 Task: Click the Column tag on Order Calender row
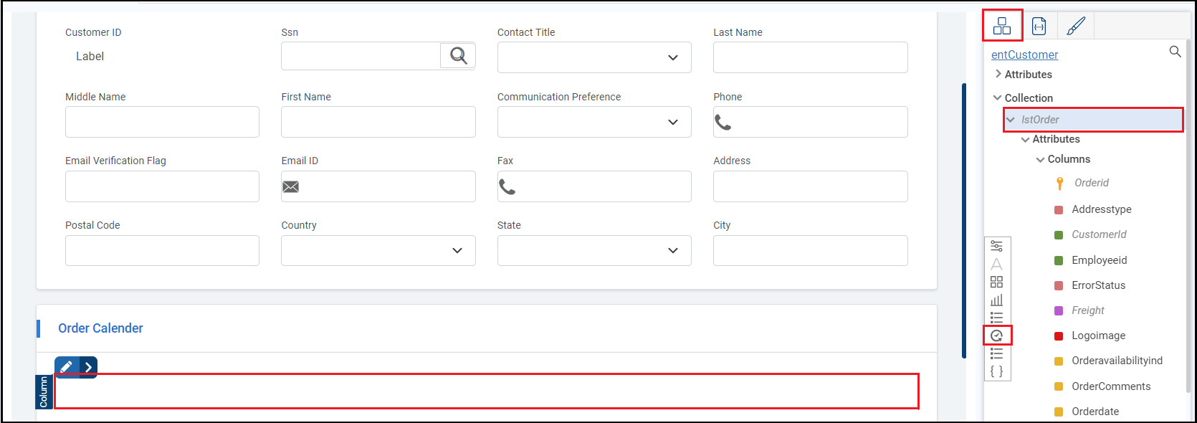click(x=44, y=392)
